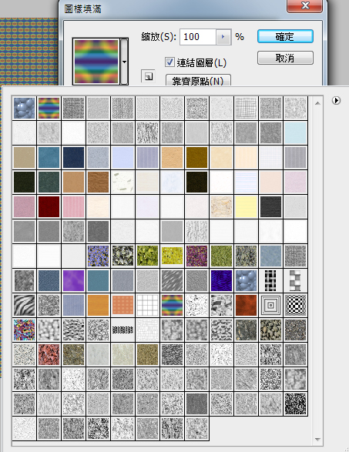
Task: Select the black woven strip pattern on white
Action: pos(122,330)
